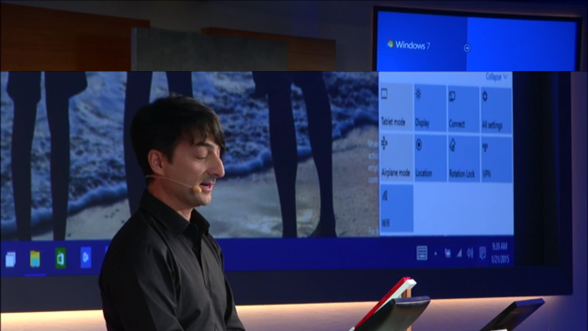Open All settings tile

point(496,110)
